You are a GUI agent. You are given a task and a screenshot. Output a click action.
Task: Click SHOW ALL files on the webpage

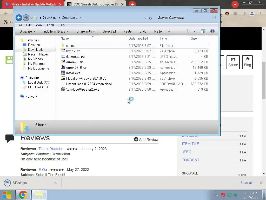click(190, 173)
